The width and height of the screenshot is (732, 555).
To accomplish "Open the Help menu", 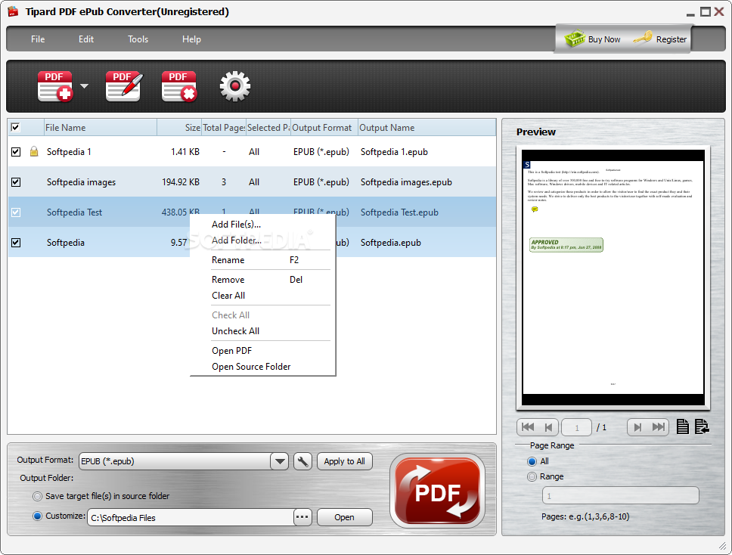I will pos(191,39).
